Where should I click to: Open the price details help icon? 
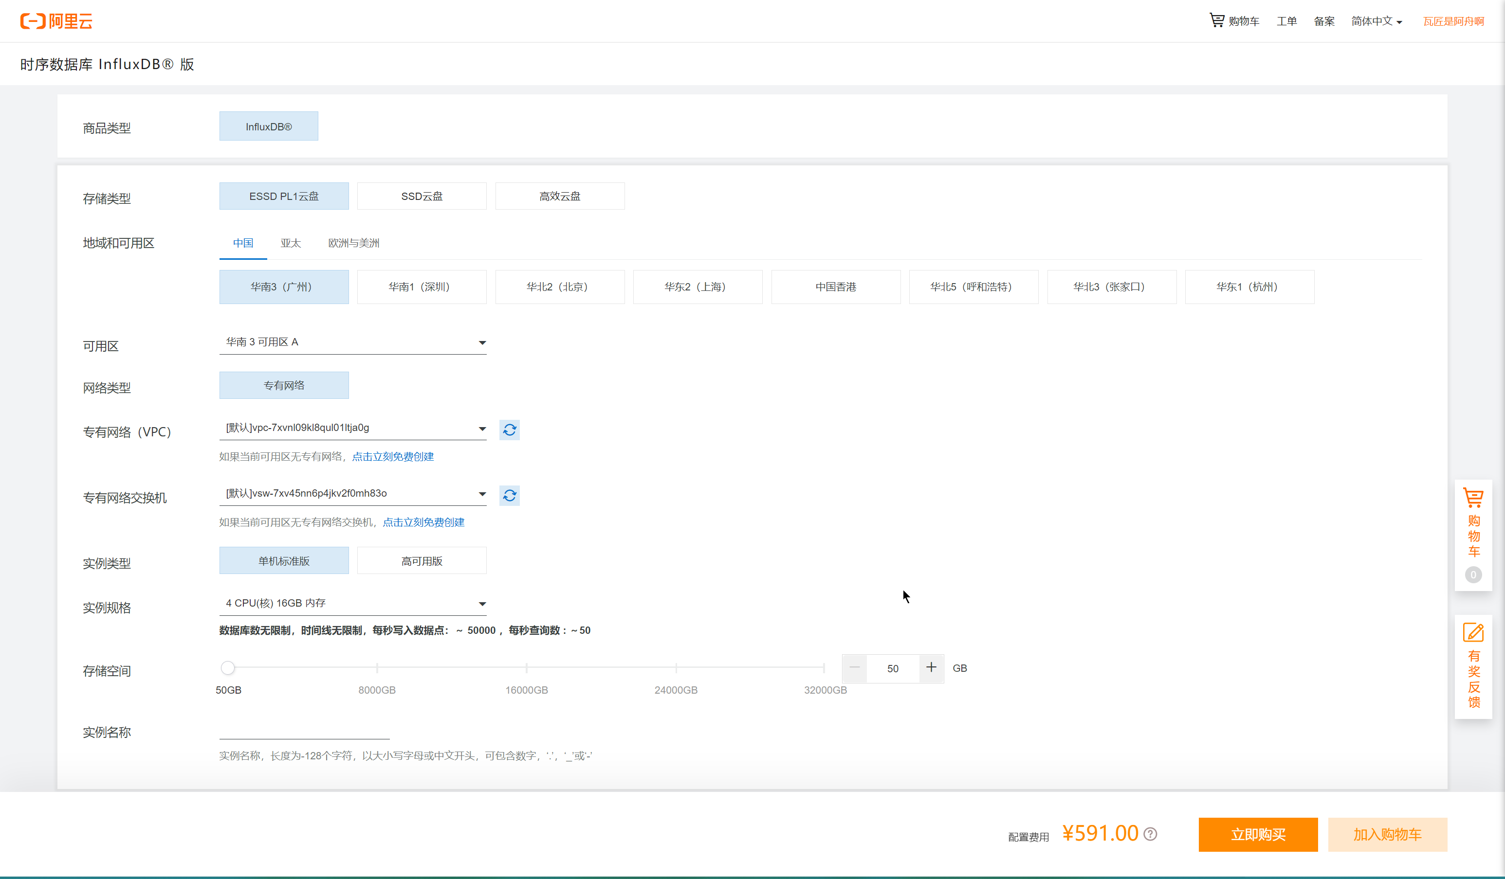tap(1150, 834)
